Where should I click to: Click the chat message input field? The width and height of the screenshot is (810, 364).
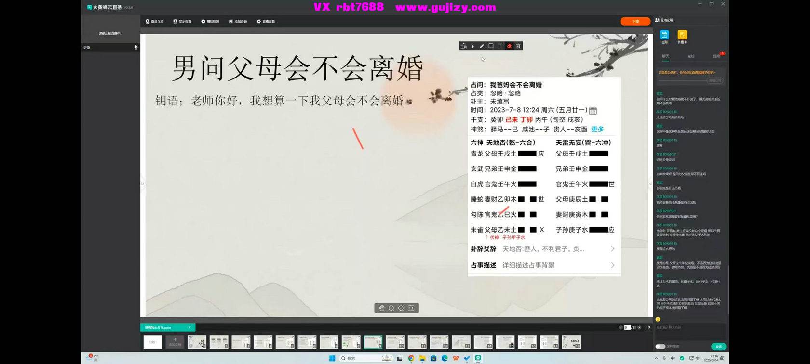coord(690,331)
